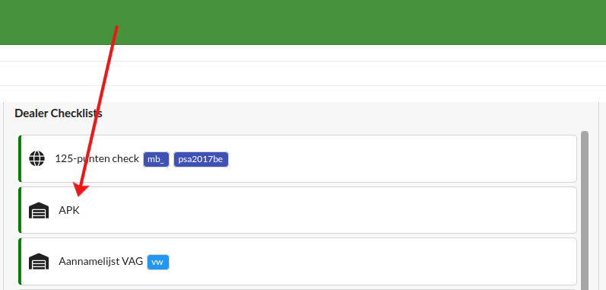Click empty space in 125-punten check row

(x=402, y=158)
